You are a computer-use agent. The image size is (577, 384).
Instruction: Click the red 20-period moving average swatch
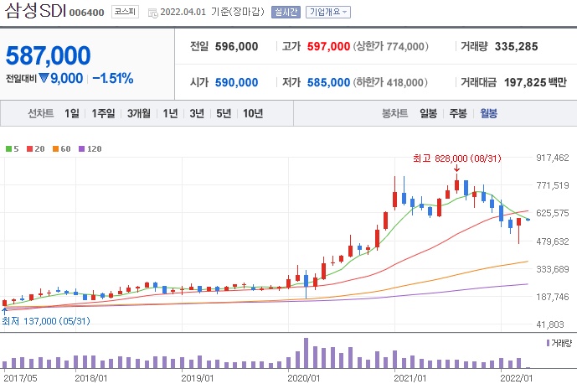pyautogui.click(x=30, y=149)
